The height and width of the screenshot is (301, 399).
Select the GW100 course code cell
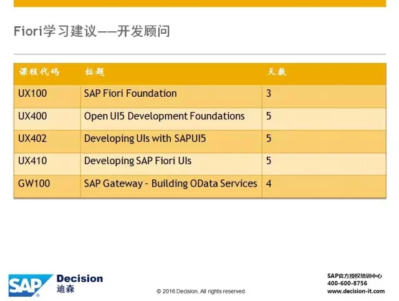tap(34, 184)
